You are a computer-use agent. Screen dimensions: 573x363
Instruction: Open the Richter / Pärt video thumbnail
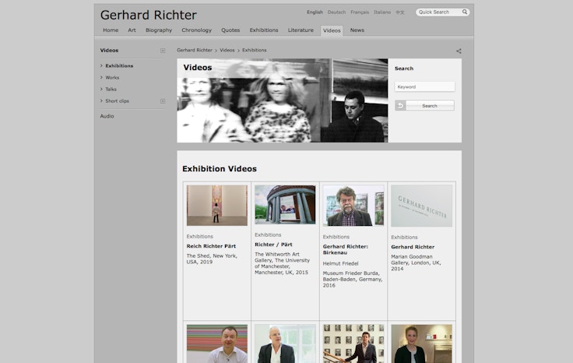tap(285, 205)
